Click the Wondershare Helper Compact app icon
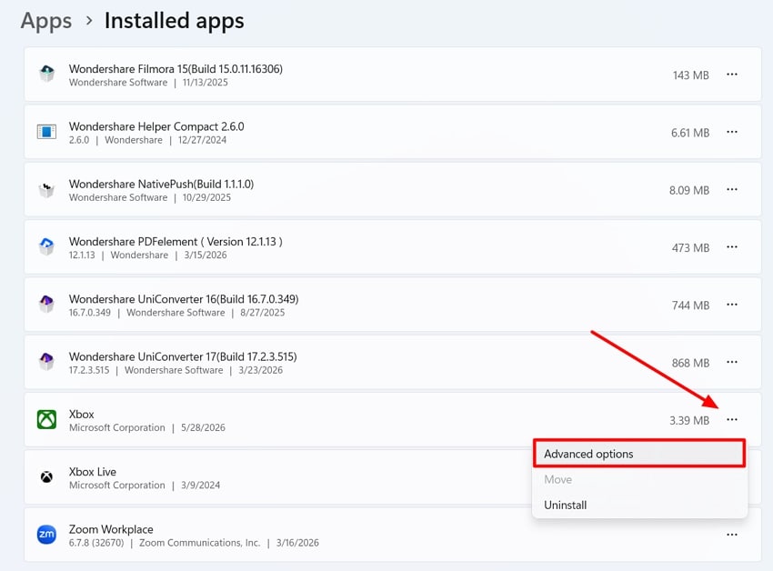Screen dimensions: 773x571 tap(46, 132)
